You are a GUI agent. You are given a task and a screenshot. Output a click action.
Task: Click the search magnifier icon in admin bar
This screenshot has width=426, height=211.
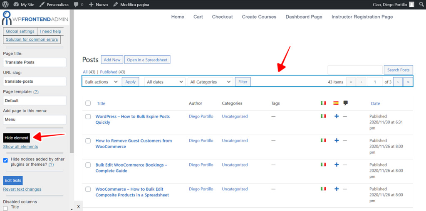(421, 5)
